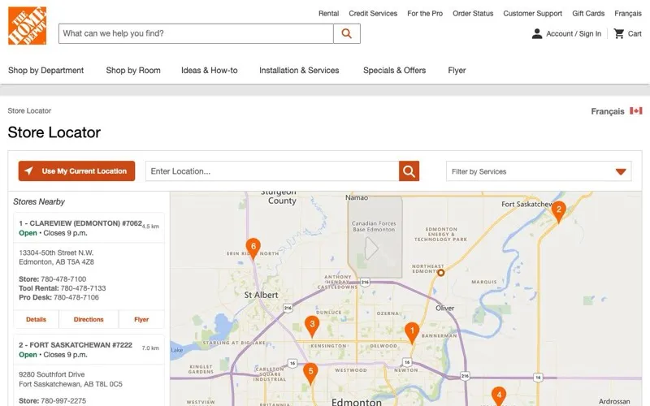Open Customer Support link
Screen dimensions: 650x406
point(533,13)
